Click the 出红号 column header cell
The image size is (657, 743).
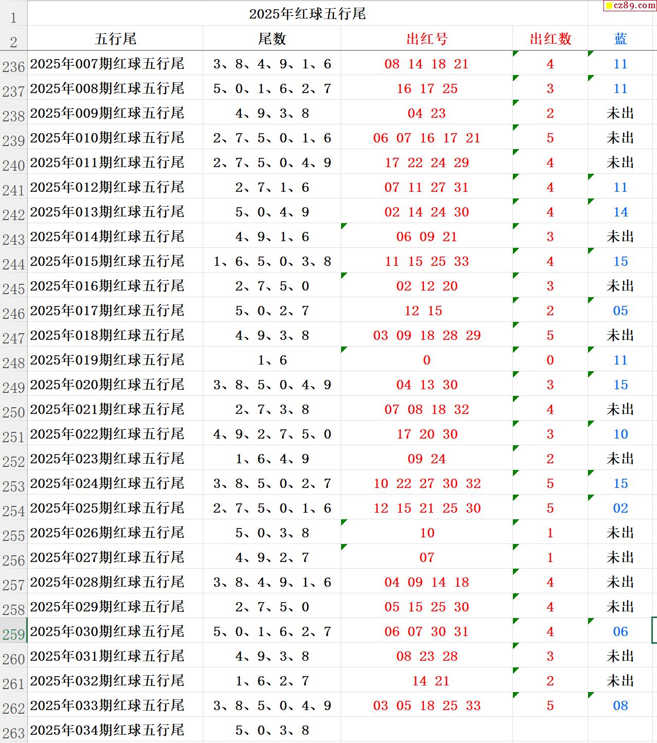tap(427, 39)
